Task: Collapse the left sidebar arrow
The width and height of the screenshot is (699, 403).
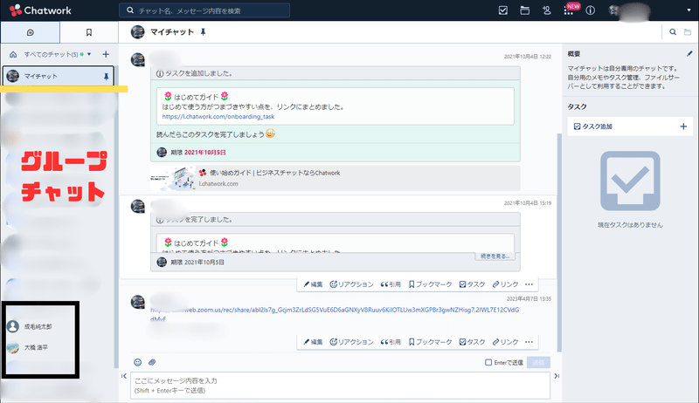Action: pyautogui.click(x=124, y=376)
